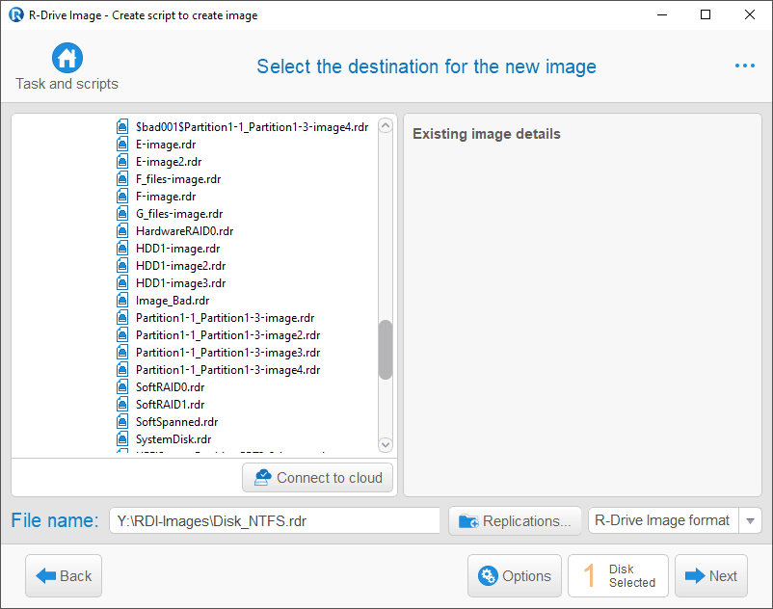Select the file name Partition1-1_Partition1-3-image2.rdr
This screenshot has height=609, width=773.
tap(228, 335)
